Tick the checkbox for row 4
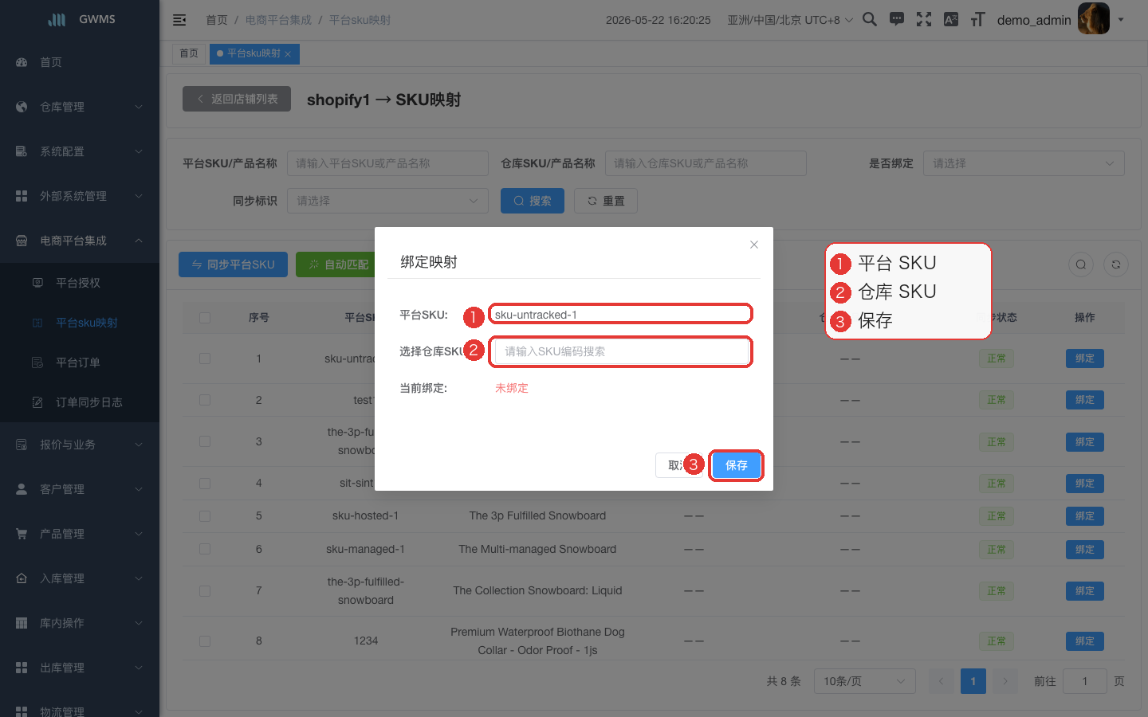The image size is (1148, 717). click(x=205, y=483)
